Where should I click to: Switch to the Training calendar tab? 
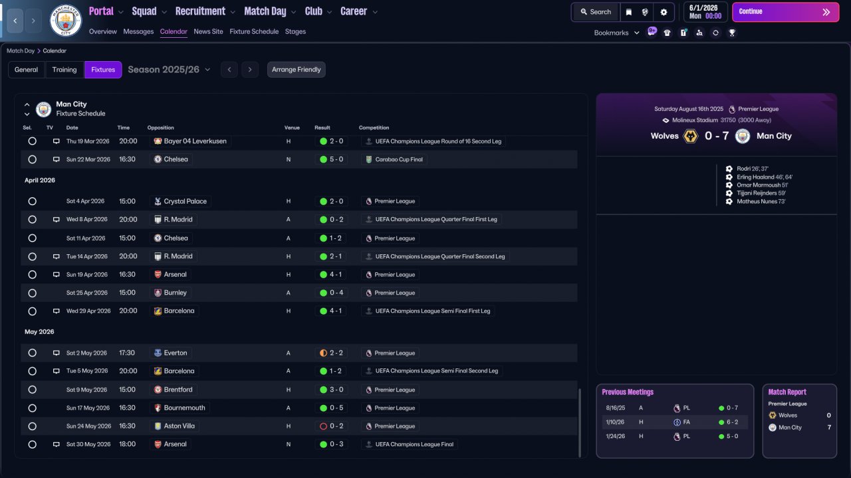(x=64, y=70)
